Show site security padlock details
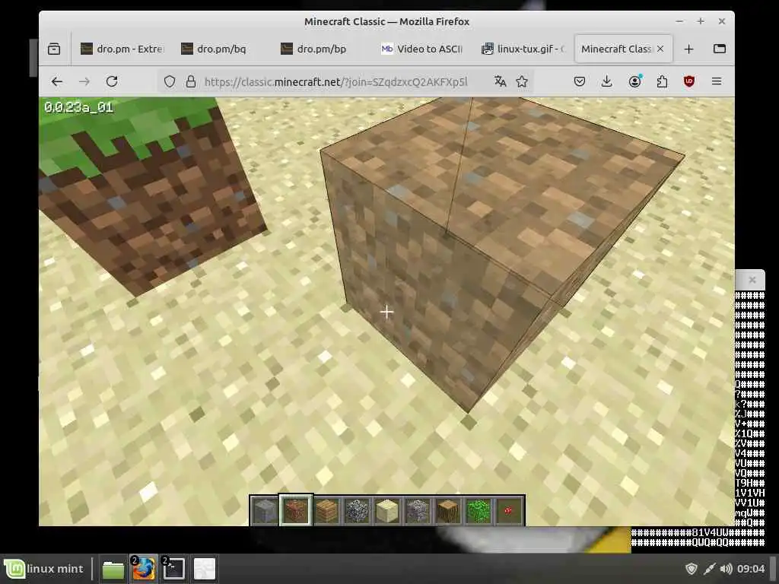Viewport: 779px width, 584px height. pos(191,81)
